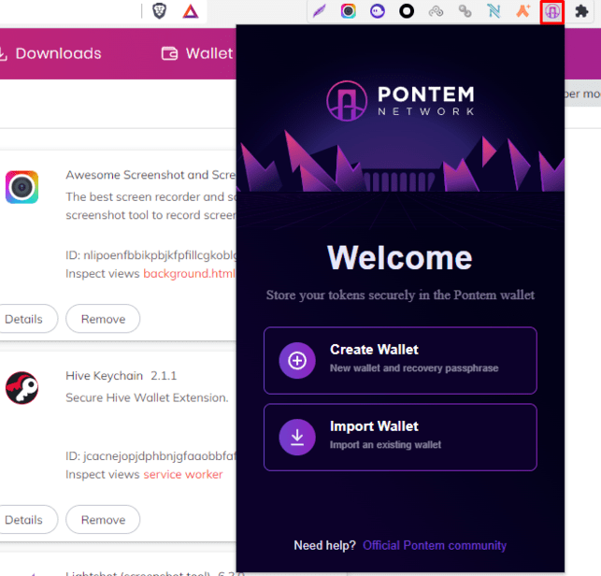Open the Official Pontem community link

(x=435, y=545)
